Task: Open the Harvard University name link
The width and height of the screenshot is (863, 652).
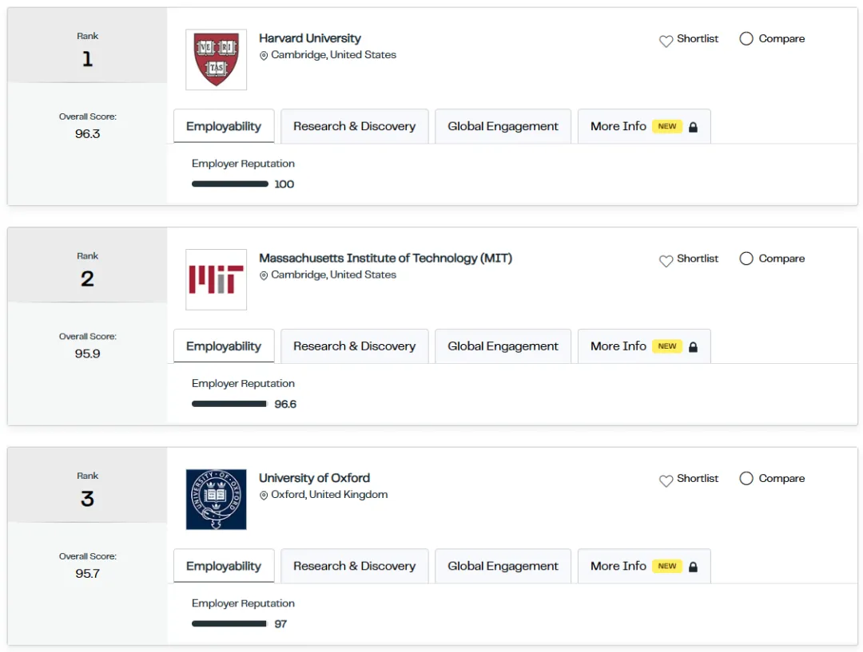Action: pyautogui.click(x=310, y=38)
